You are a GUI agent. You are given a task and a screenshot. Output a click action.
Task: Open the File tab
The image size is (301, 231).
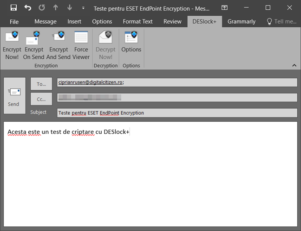pyautogui.click(x=14, y=22)
